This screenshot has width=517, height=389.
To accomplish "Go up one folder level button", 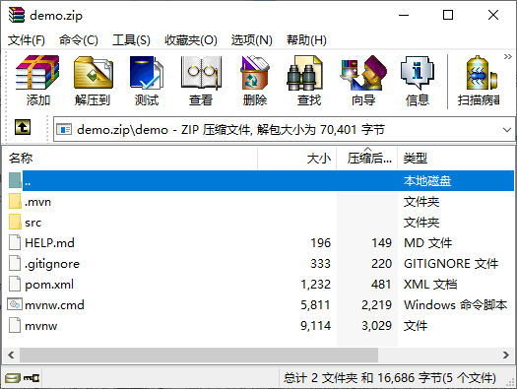I will [x=23, y=127].
